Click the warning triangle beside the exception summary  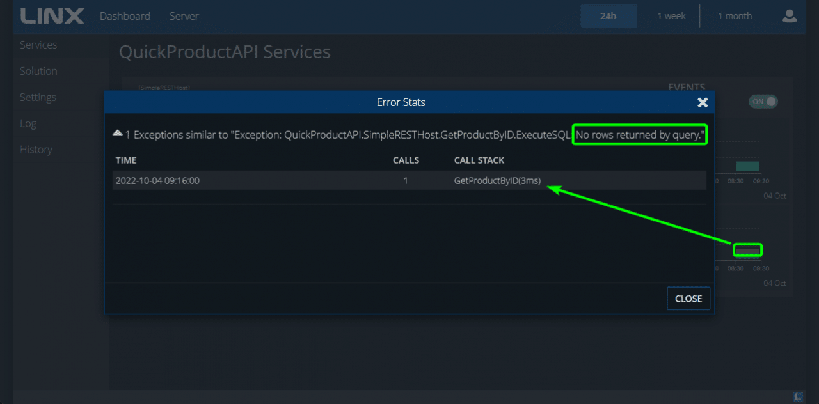[x=118, y=133]
